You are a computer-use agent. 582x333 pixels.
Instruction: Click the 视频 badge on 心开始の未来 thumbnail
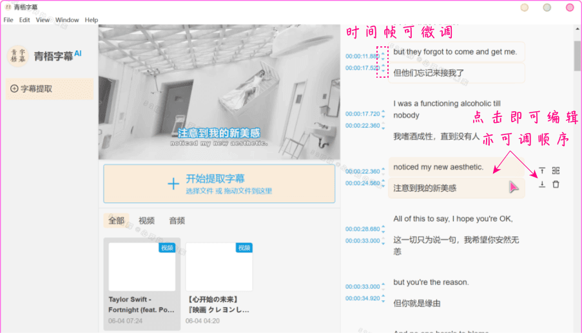point(244,248)
